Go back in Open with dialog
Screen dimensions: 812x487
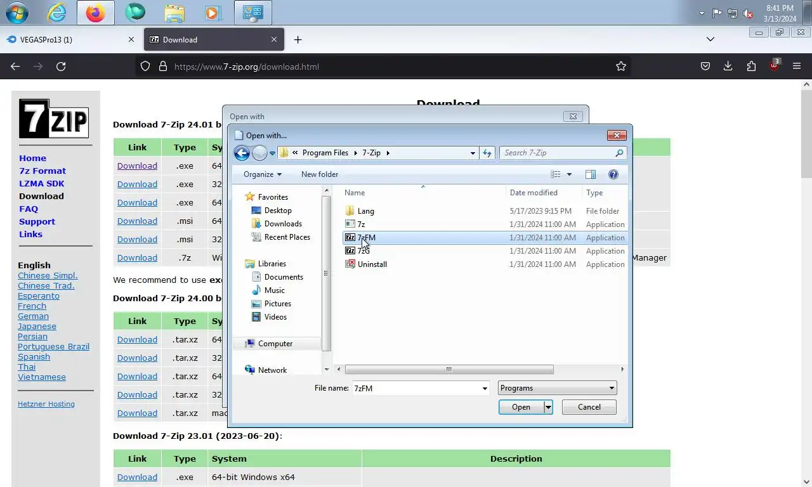coord(241,153)
